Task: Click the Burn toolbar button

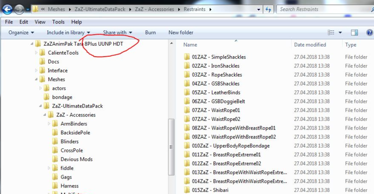Action: pos(150,32)
